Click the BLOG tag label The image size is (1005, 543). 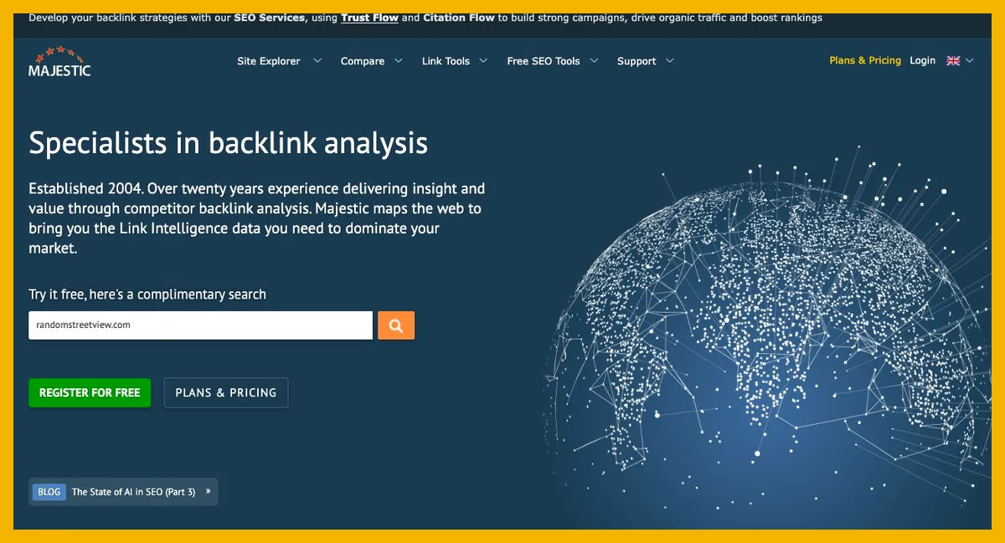coord(49,492)
